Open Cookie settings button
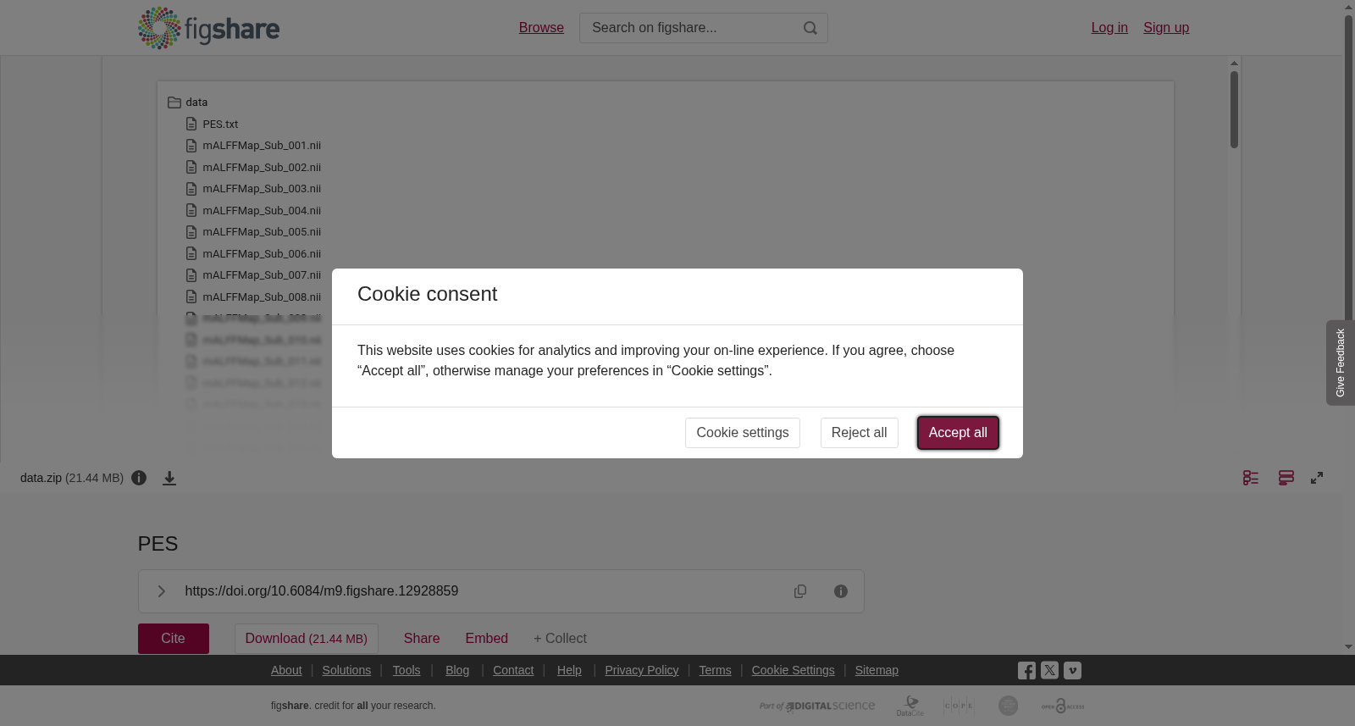 coord(743,433)
